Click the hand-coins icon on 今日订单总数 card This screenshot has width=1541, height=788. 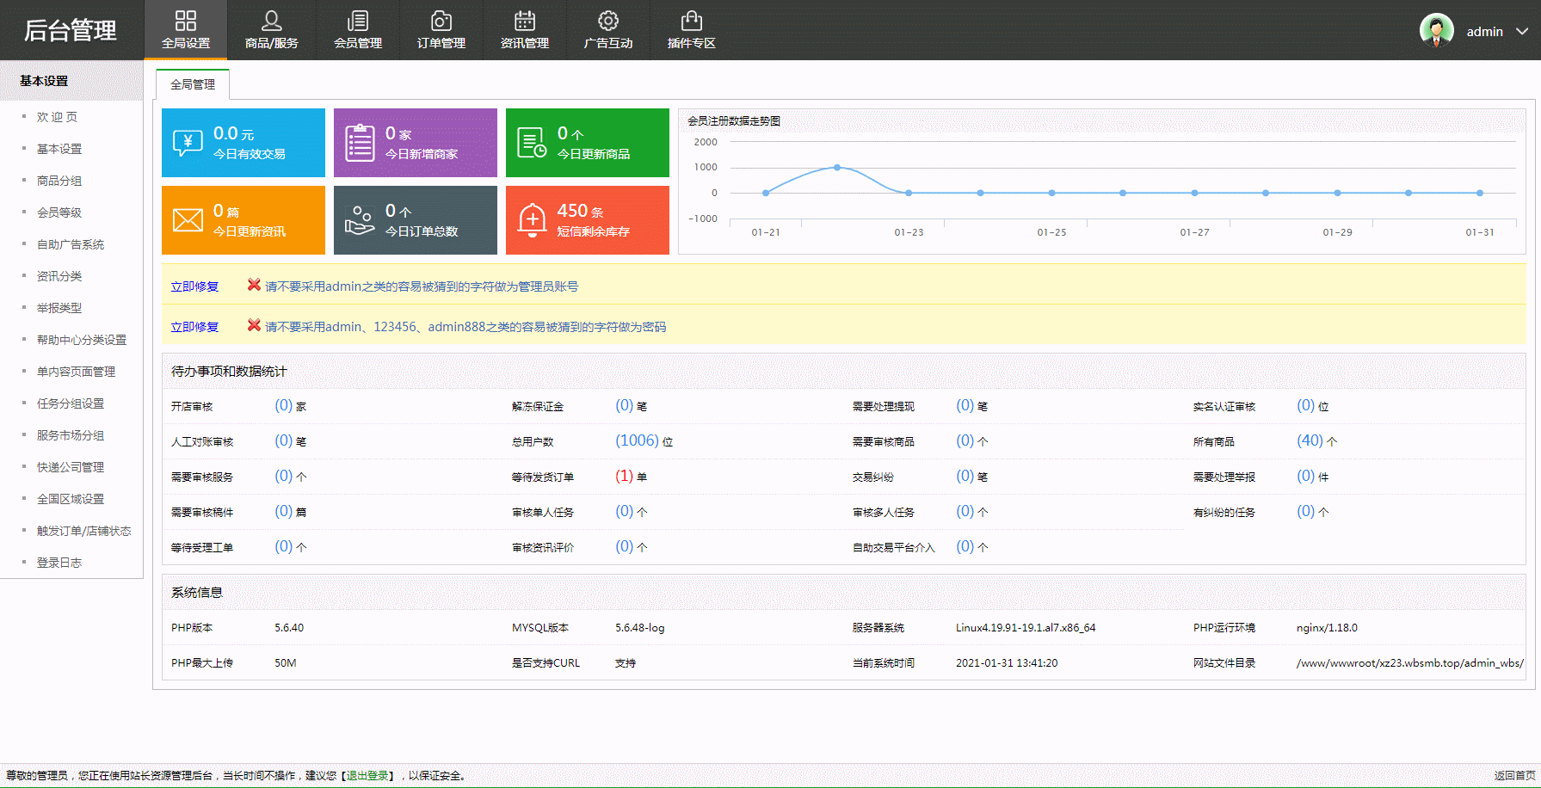[360, 220]
